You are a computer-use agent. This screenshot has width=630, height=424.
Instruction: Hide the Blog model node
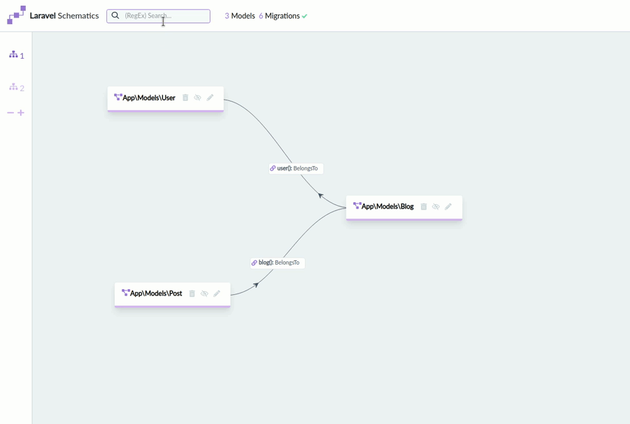435,207
